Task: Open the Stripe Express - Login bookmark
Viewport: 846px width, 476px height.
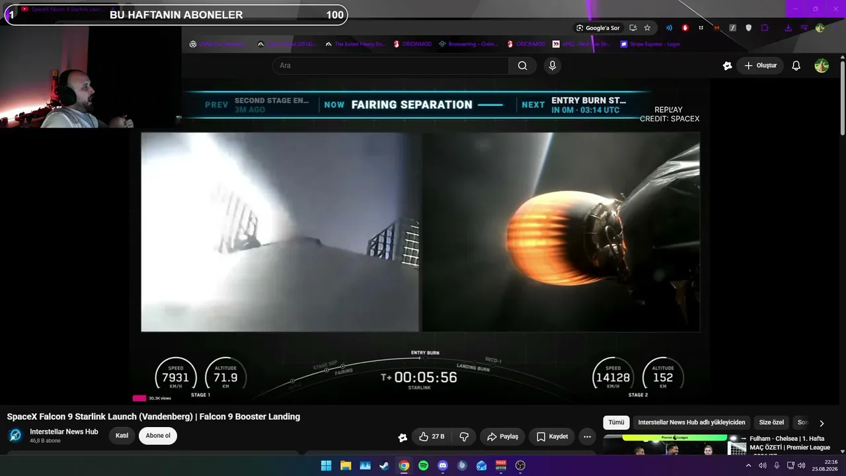Action: click(x=650, y=44)
